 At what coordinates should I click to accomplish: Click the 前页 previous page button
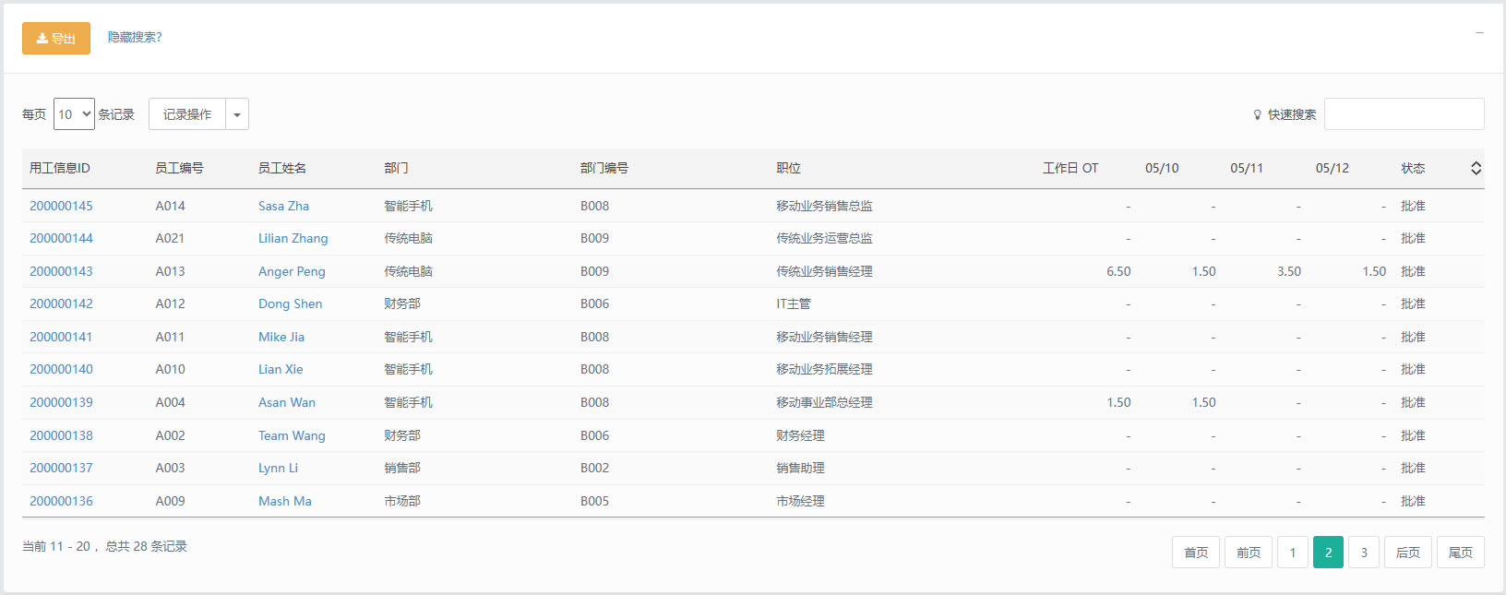pos(1249,553)
